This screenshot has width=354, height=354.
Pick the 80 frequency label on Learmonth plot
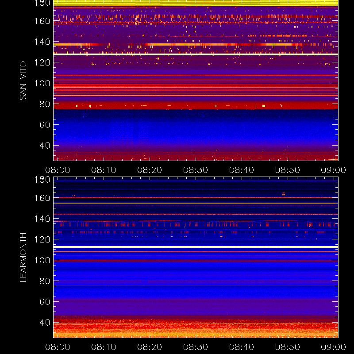click(45, 281)
